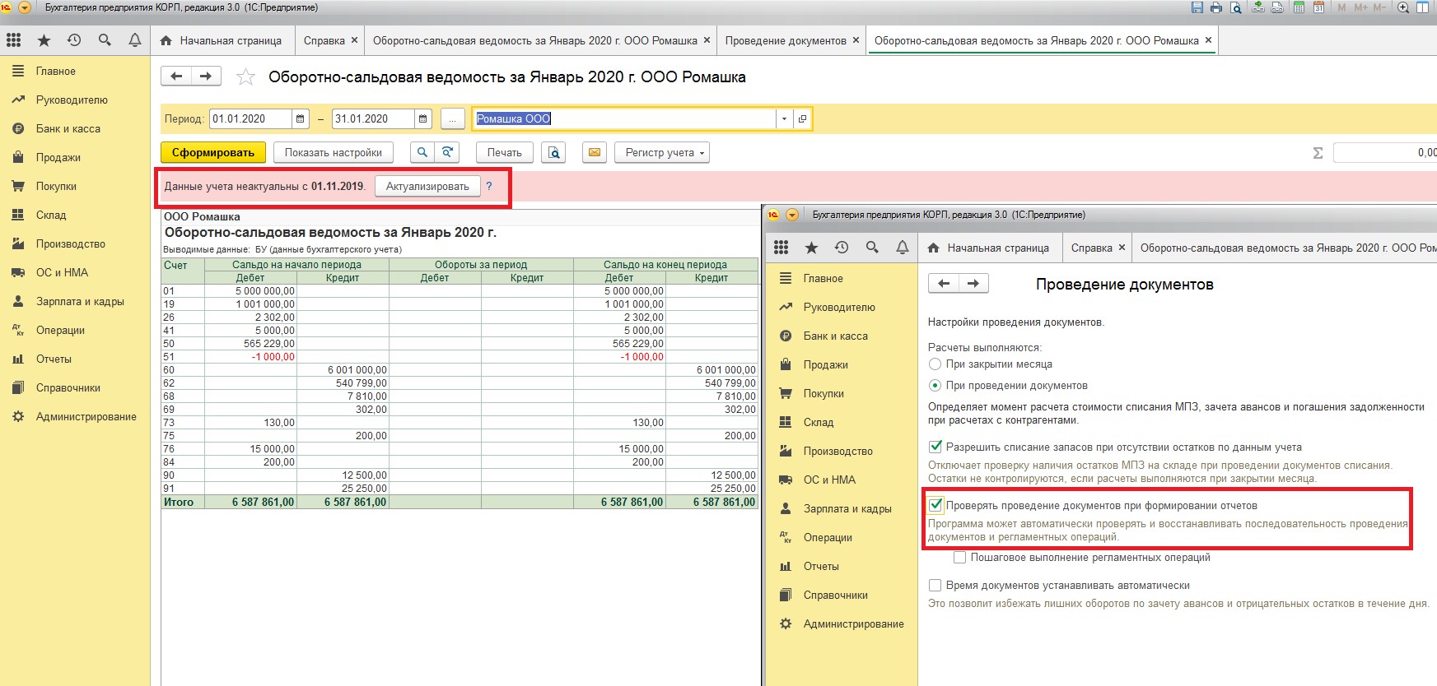Open the Зарплата и кадры section in left sidebar
Image resolution: width=1437 pixels, height=686 pixels.
tap(80, 301)
